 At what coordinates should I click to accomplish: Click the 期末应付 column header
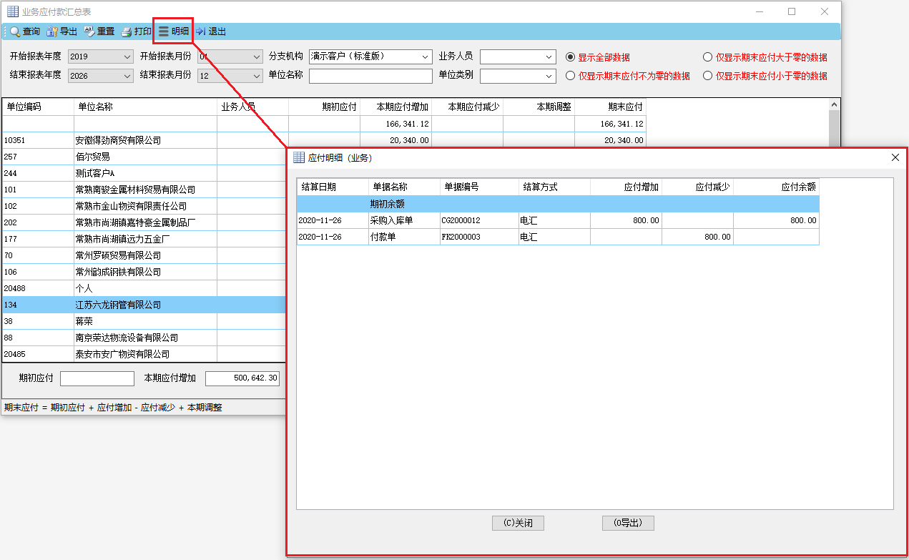click(x=610, y=107)
